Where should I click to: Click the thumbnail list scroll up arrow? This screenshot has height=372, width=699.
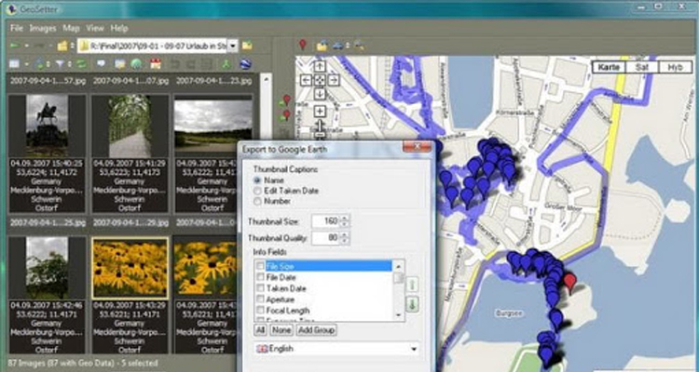click(266, 80)
